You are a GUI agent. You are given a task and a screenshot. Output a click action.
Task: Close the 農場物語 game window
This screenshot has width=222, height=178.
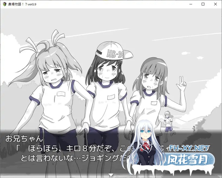pyautogui.click(x=215, y=4)
